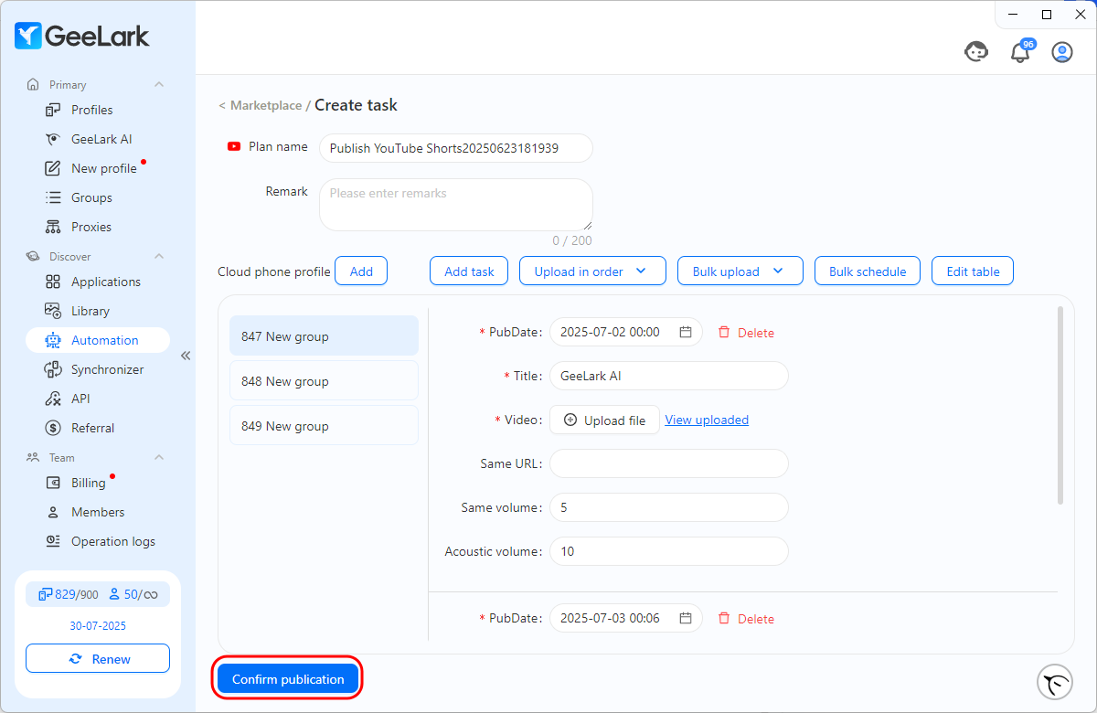1097x713 pixels.
Task: Select the 847 New group profile
Action: [324, 336]
